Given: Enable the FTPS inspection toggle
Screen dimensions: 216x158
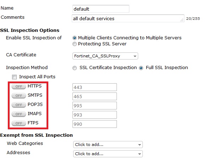Looking at the screenshot, I should [18, 123].
